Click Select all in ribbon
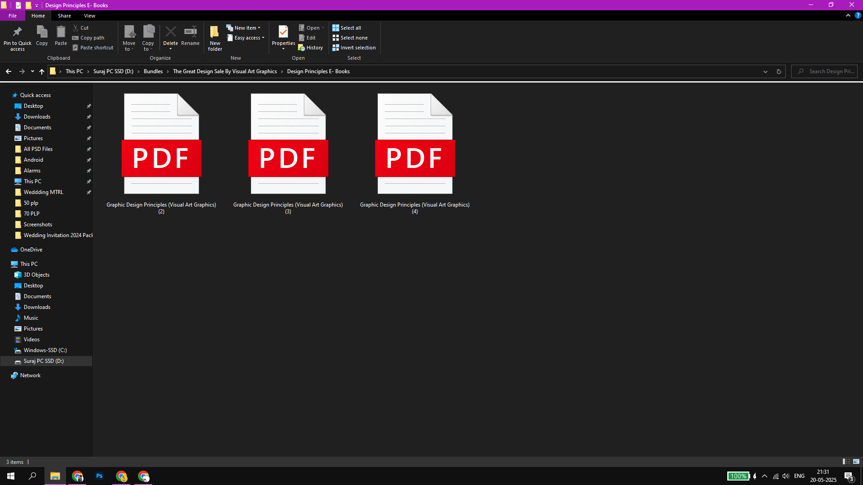863x485 pixels. click(347, 28)
